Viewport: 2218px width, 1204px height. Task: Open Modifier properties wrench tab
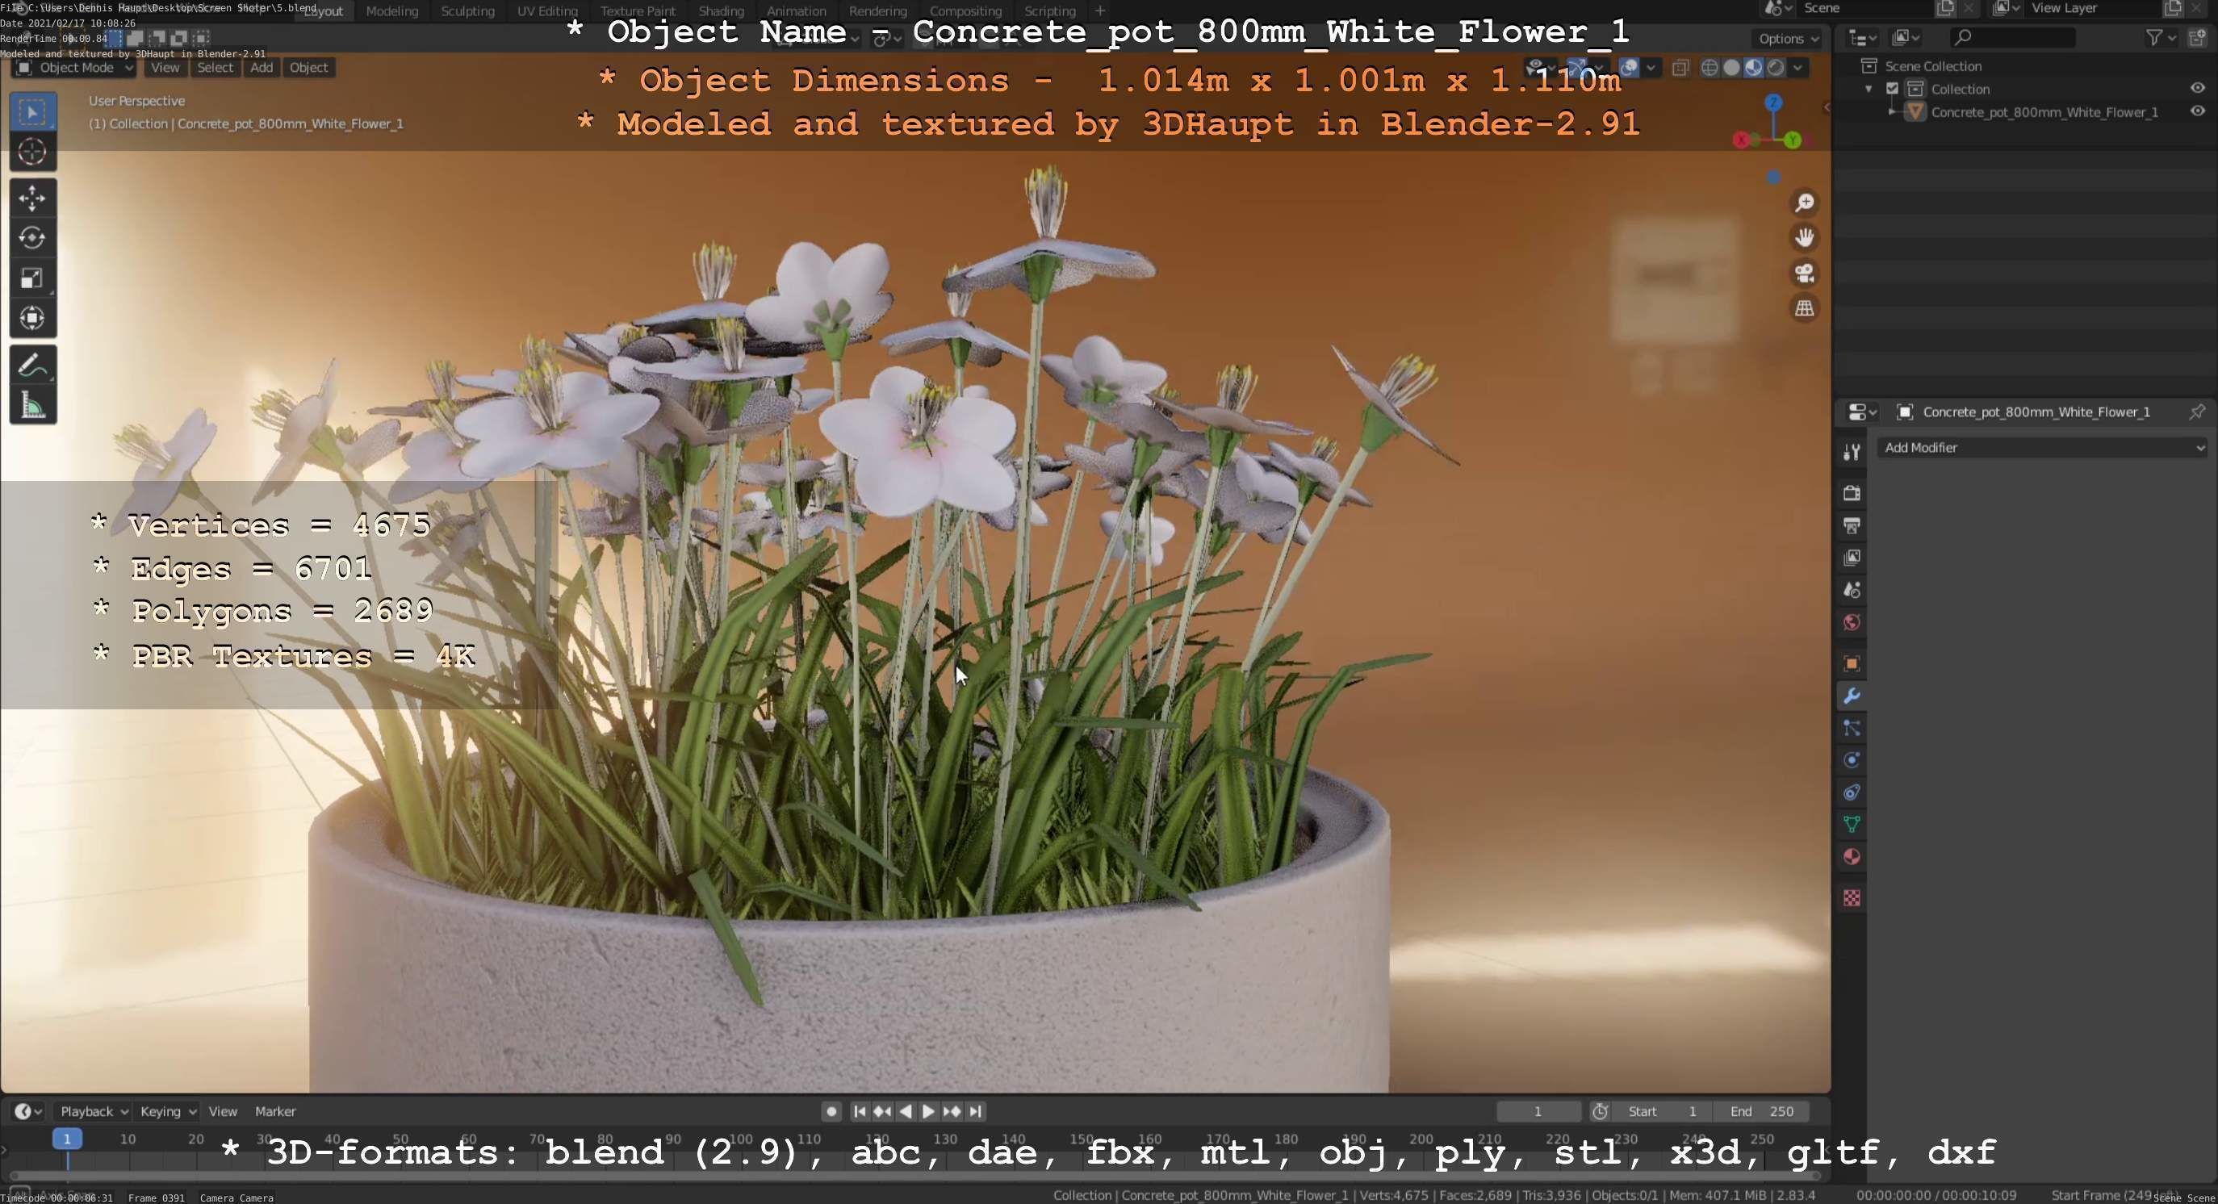tap(1852, 696)
